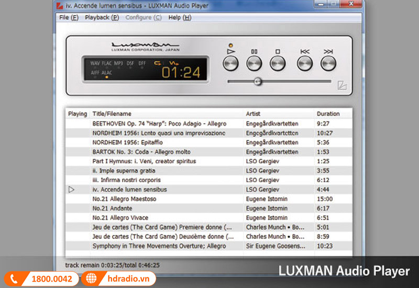
Task: Click the LUXMAN app icon in title bar
Action: tap(60, 6)
